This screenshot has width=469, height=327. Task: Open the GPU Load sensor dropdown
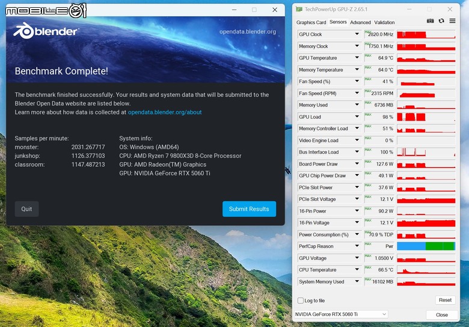[357, 117]
